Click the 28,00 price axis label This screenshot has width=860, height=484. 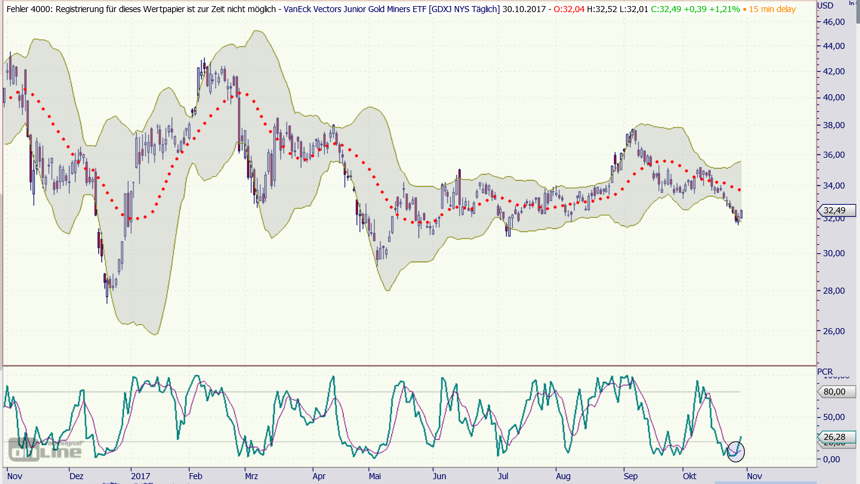pyautogui.click(x=833, y=290)
